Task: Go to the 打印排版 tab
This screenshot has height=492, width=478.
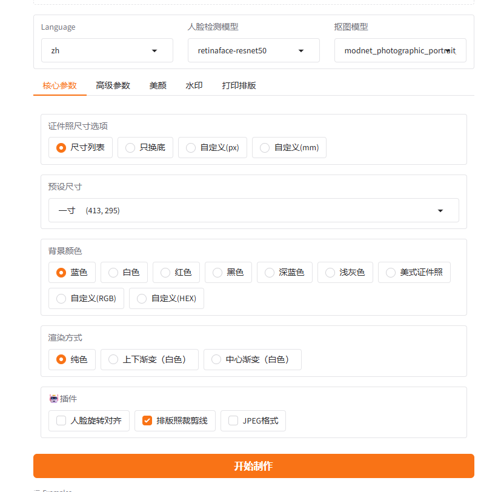Action: point(239,85)
